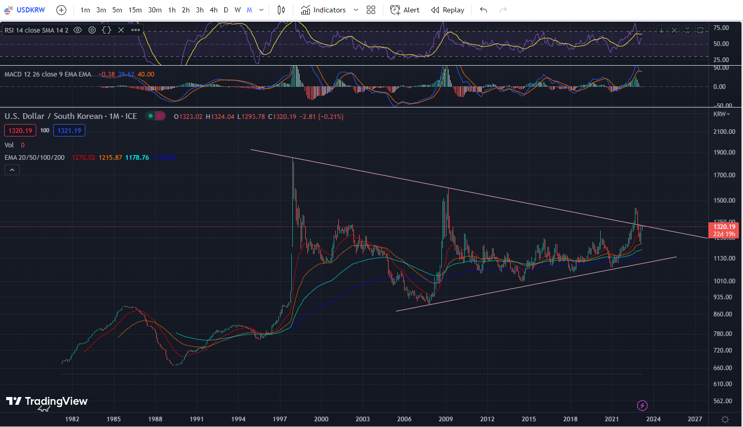Open the indicator templates grid icon
This screenshot has width=743, height=427.
[371, 10]
